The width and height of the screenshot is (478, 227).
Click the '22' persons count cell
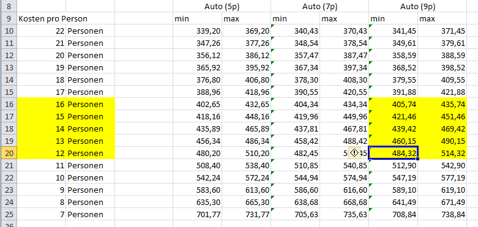42,31
